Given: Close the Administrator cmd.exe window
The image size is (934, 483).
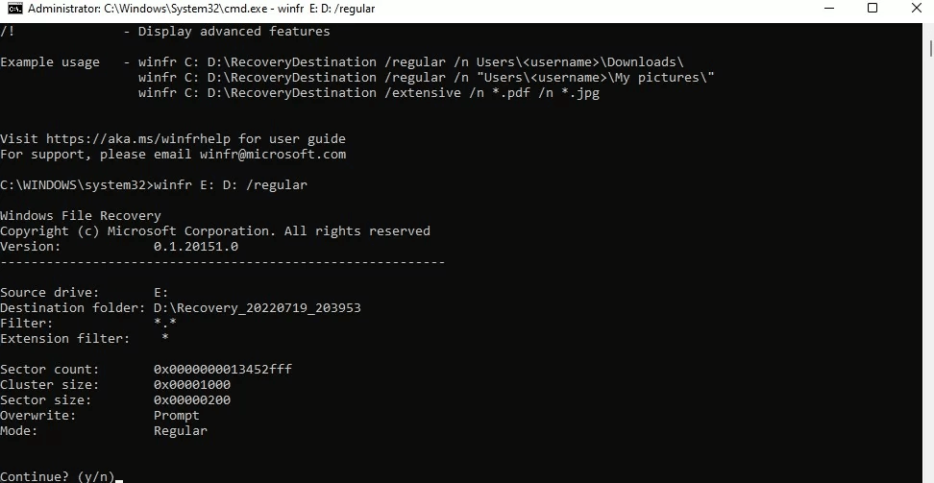Looking at the screenshot, I should pyautogui.click(x=916, y=9).
